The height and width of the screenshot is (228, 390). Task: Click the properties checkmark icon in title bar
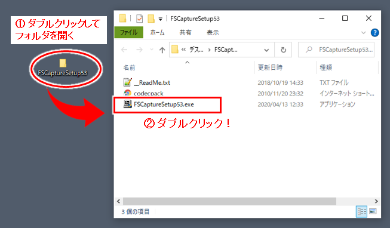[140, 19]
